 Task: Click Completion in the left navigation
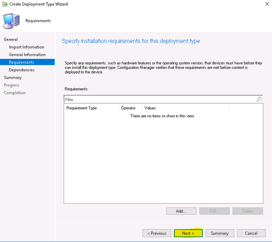[14, 93]
